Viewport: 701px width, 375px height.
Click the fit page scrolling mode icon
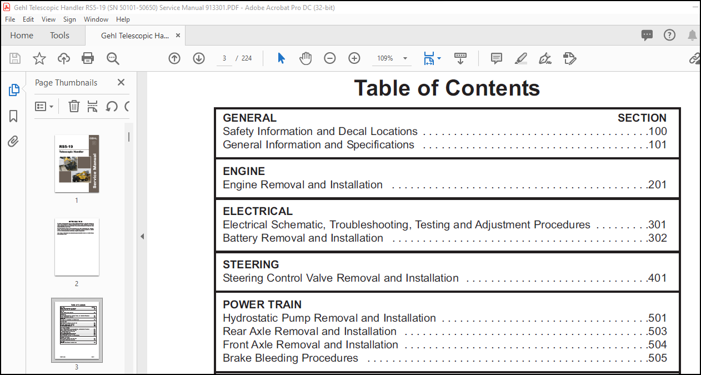click(429, 58)
